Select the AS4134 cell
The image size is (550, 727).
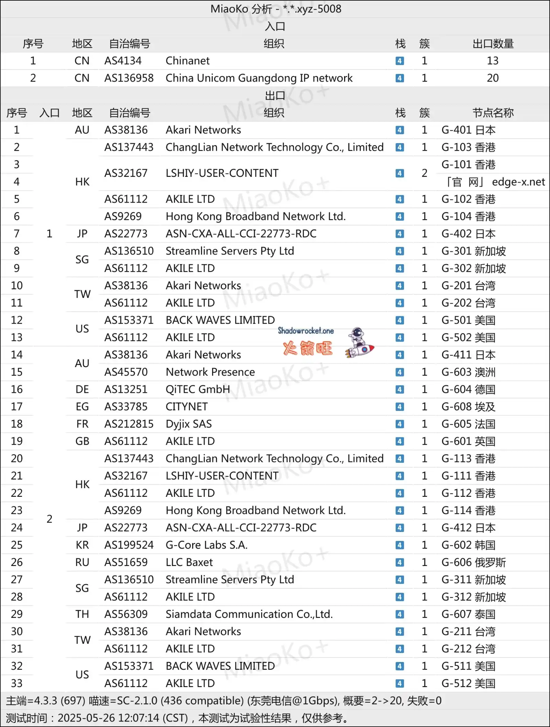click(123, 61)
